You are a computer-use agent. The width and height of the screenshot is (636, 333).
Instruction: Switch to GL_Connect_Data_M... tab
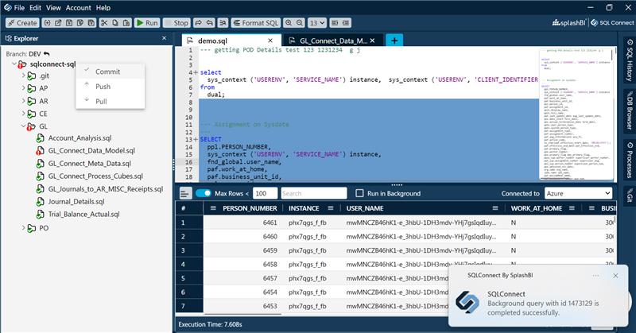click(x=333, y=41)
